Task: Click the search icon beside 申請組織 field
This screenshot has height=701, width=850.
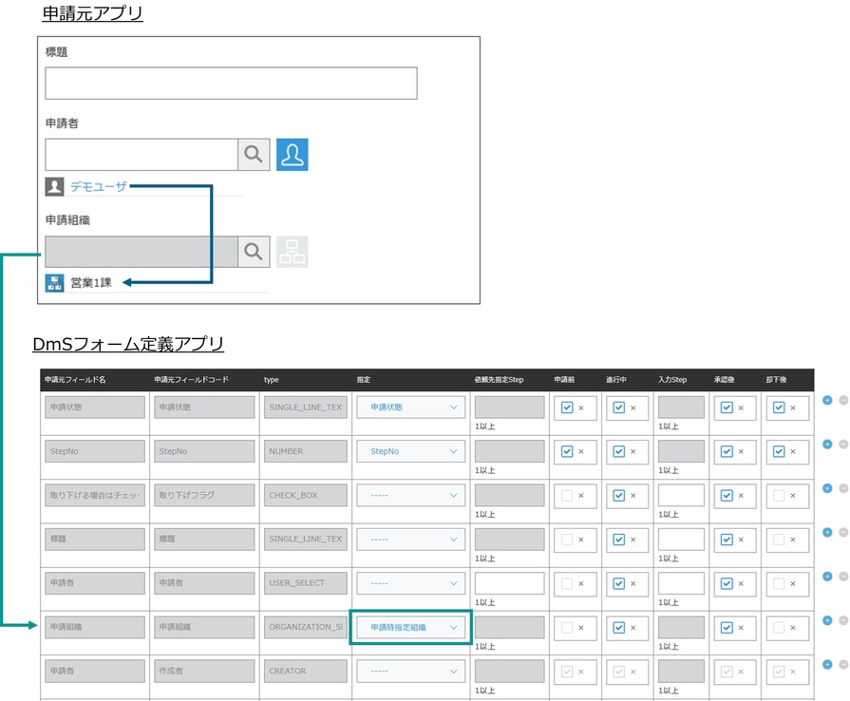Action: 254,252
